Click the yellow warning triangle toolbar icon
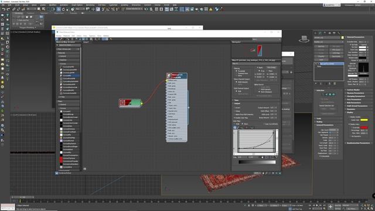This screenshot has width=375, height=211. click(211, 9)
